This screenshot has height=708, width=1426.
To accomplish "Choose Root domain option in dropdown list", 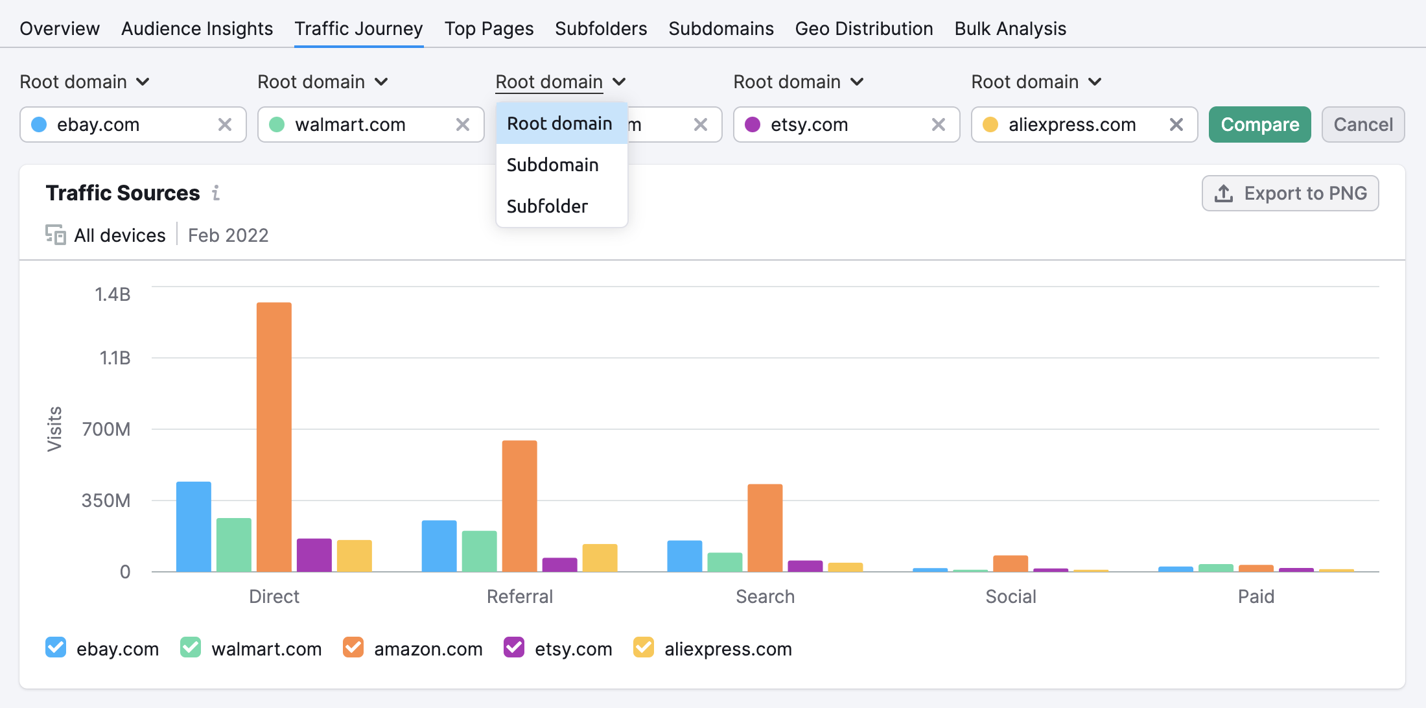I will [x=561, y=123].
